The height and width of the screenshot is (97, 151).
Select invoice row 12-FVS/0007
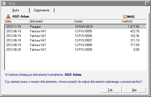click(x=75, y=40)
